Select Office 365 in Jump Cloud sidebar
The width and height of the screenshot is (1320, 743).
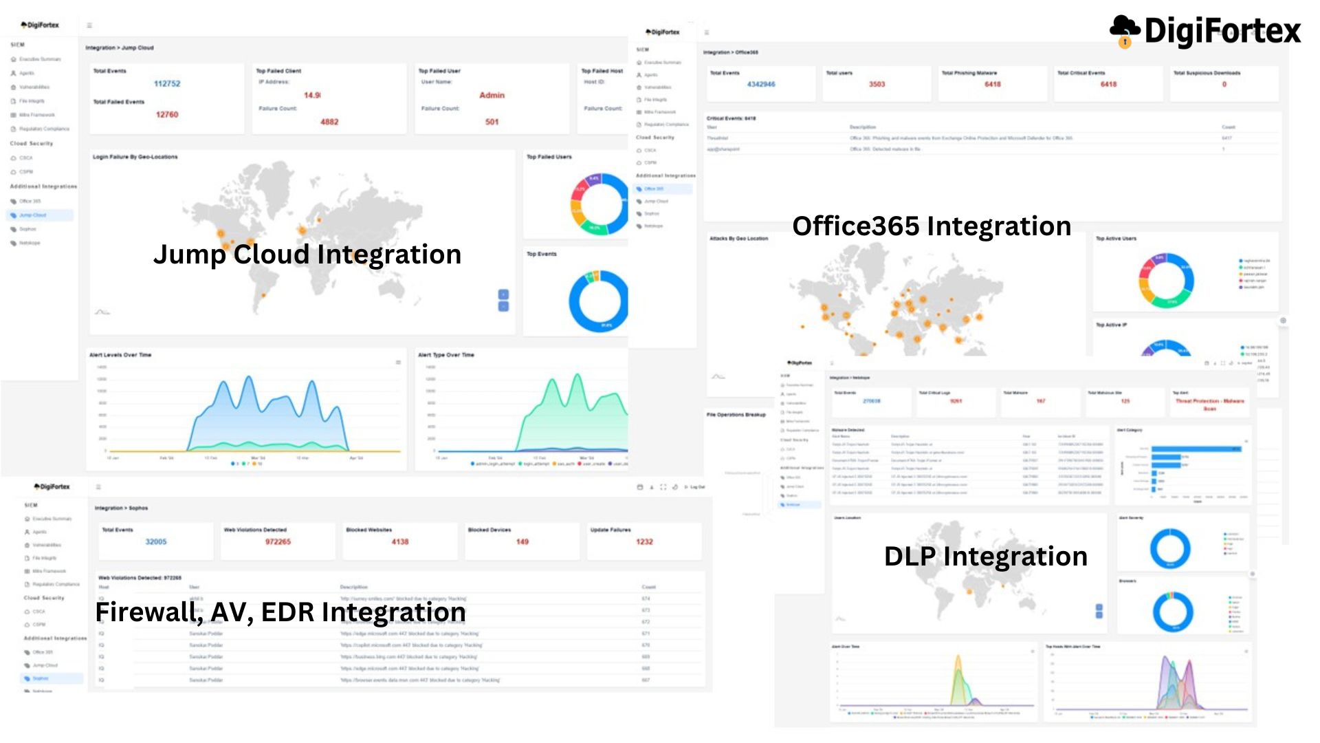[30, 202]
